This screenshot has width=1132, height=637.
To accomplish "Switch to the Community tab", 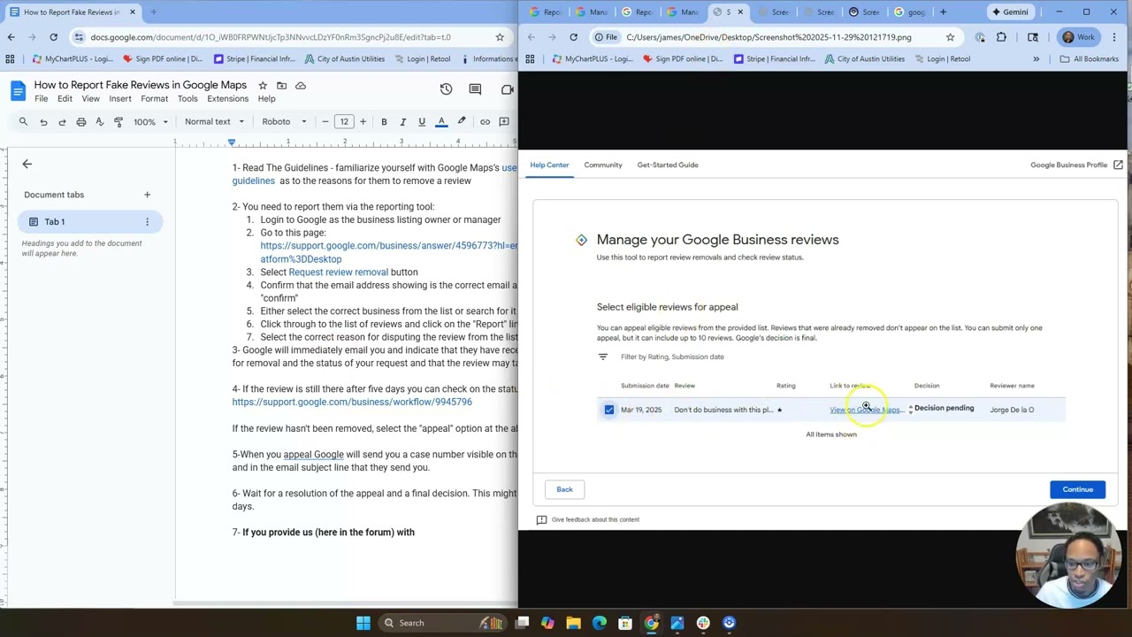I will pos(603,165).
